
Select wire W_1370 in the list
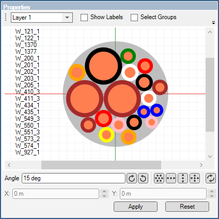pos(26,45)
